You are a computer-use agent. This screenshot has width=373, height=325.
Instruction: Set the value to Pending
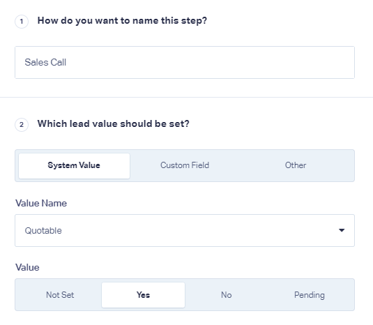point(310,295)
